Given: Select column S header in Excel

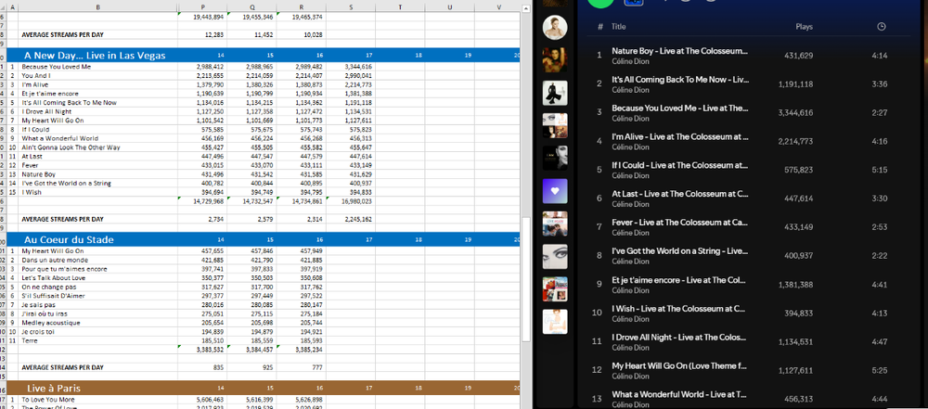Looking at the screenshot, I should coord(351,7).
